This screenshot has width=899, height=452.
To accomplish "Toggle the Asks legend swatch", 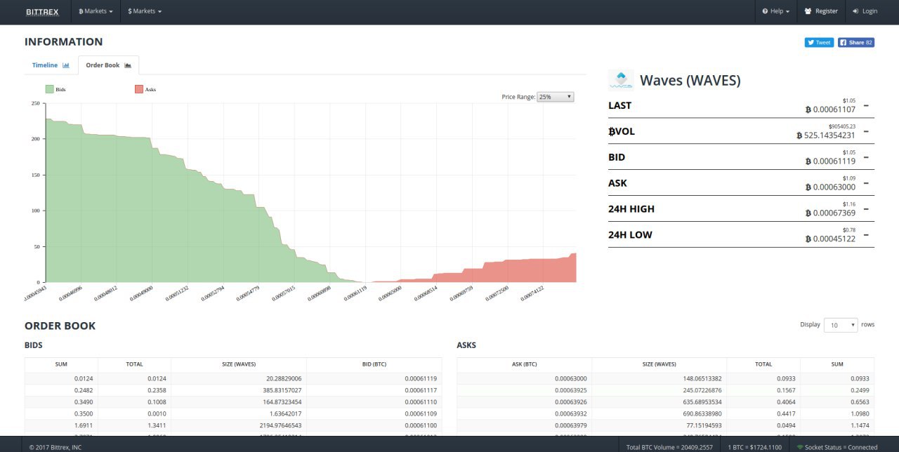I will click(x=139, y=89).
